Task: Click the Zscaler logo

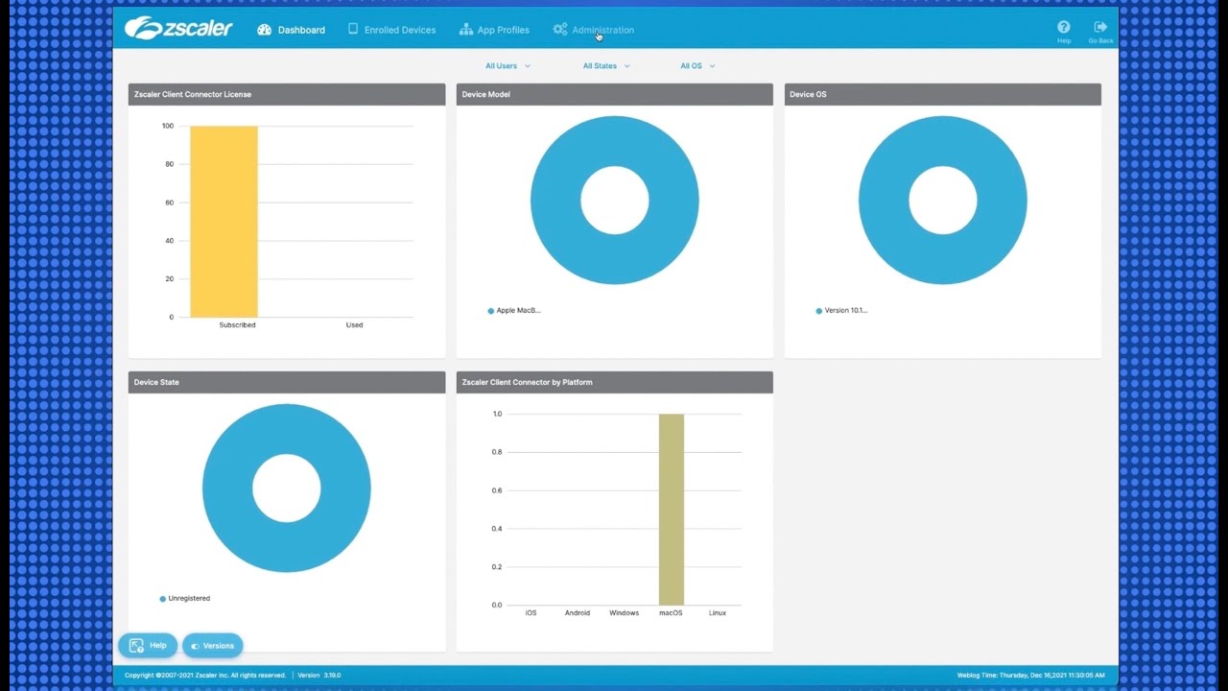Action: point(178,29)
